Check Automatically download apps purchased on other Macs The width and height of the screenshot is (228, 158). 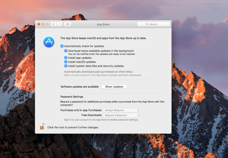point(62,72)
